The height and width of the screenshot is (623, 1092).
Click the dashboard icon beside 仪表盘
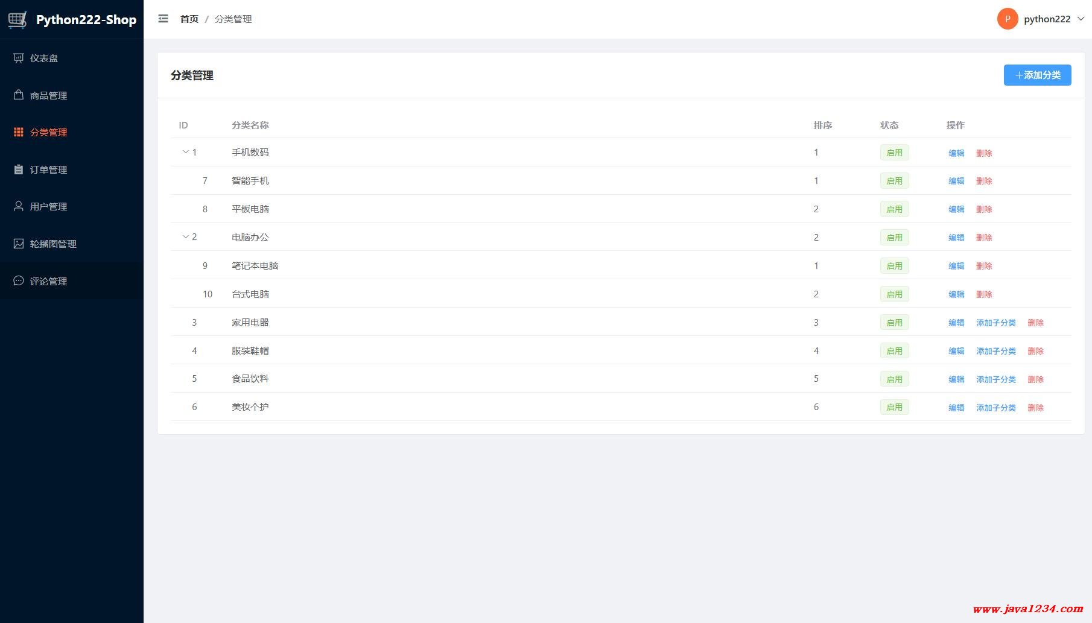tap(19, 58)
